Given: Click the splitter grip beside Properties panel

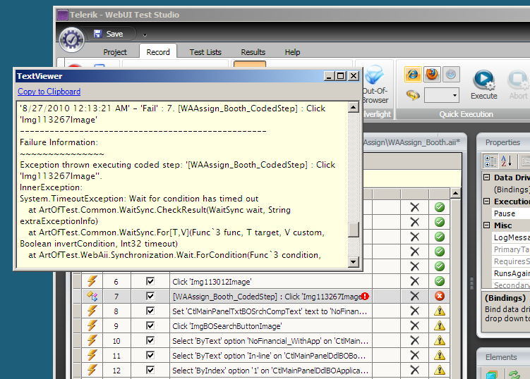Looking at the screenshot, I should point(471,283).
